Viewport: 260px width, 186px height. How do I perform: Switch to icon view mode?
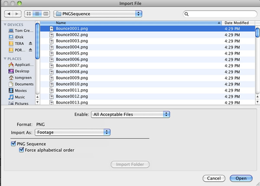(29, 14)
